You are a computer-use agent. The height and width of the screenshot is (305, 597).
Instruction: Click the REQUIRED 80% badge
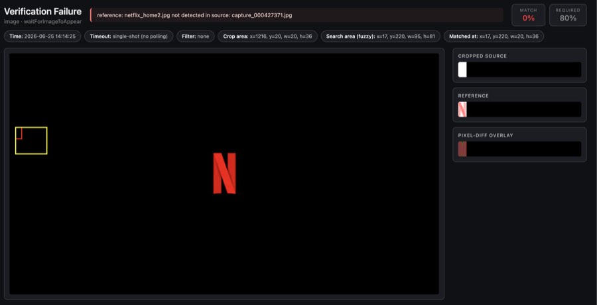[x=568, y=15]
